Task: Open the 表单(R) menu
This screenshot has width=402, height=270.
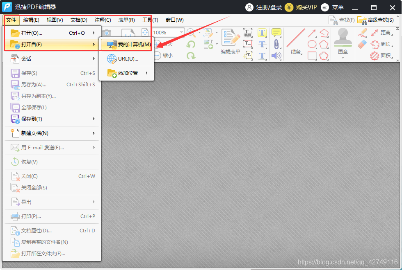Action: [x=127, y=20]
